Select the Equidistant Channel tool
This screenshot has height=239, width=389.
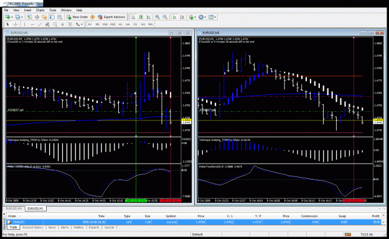pos(47,24)
